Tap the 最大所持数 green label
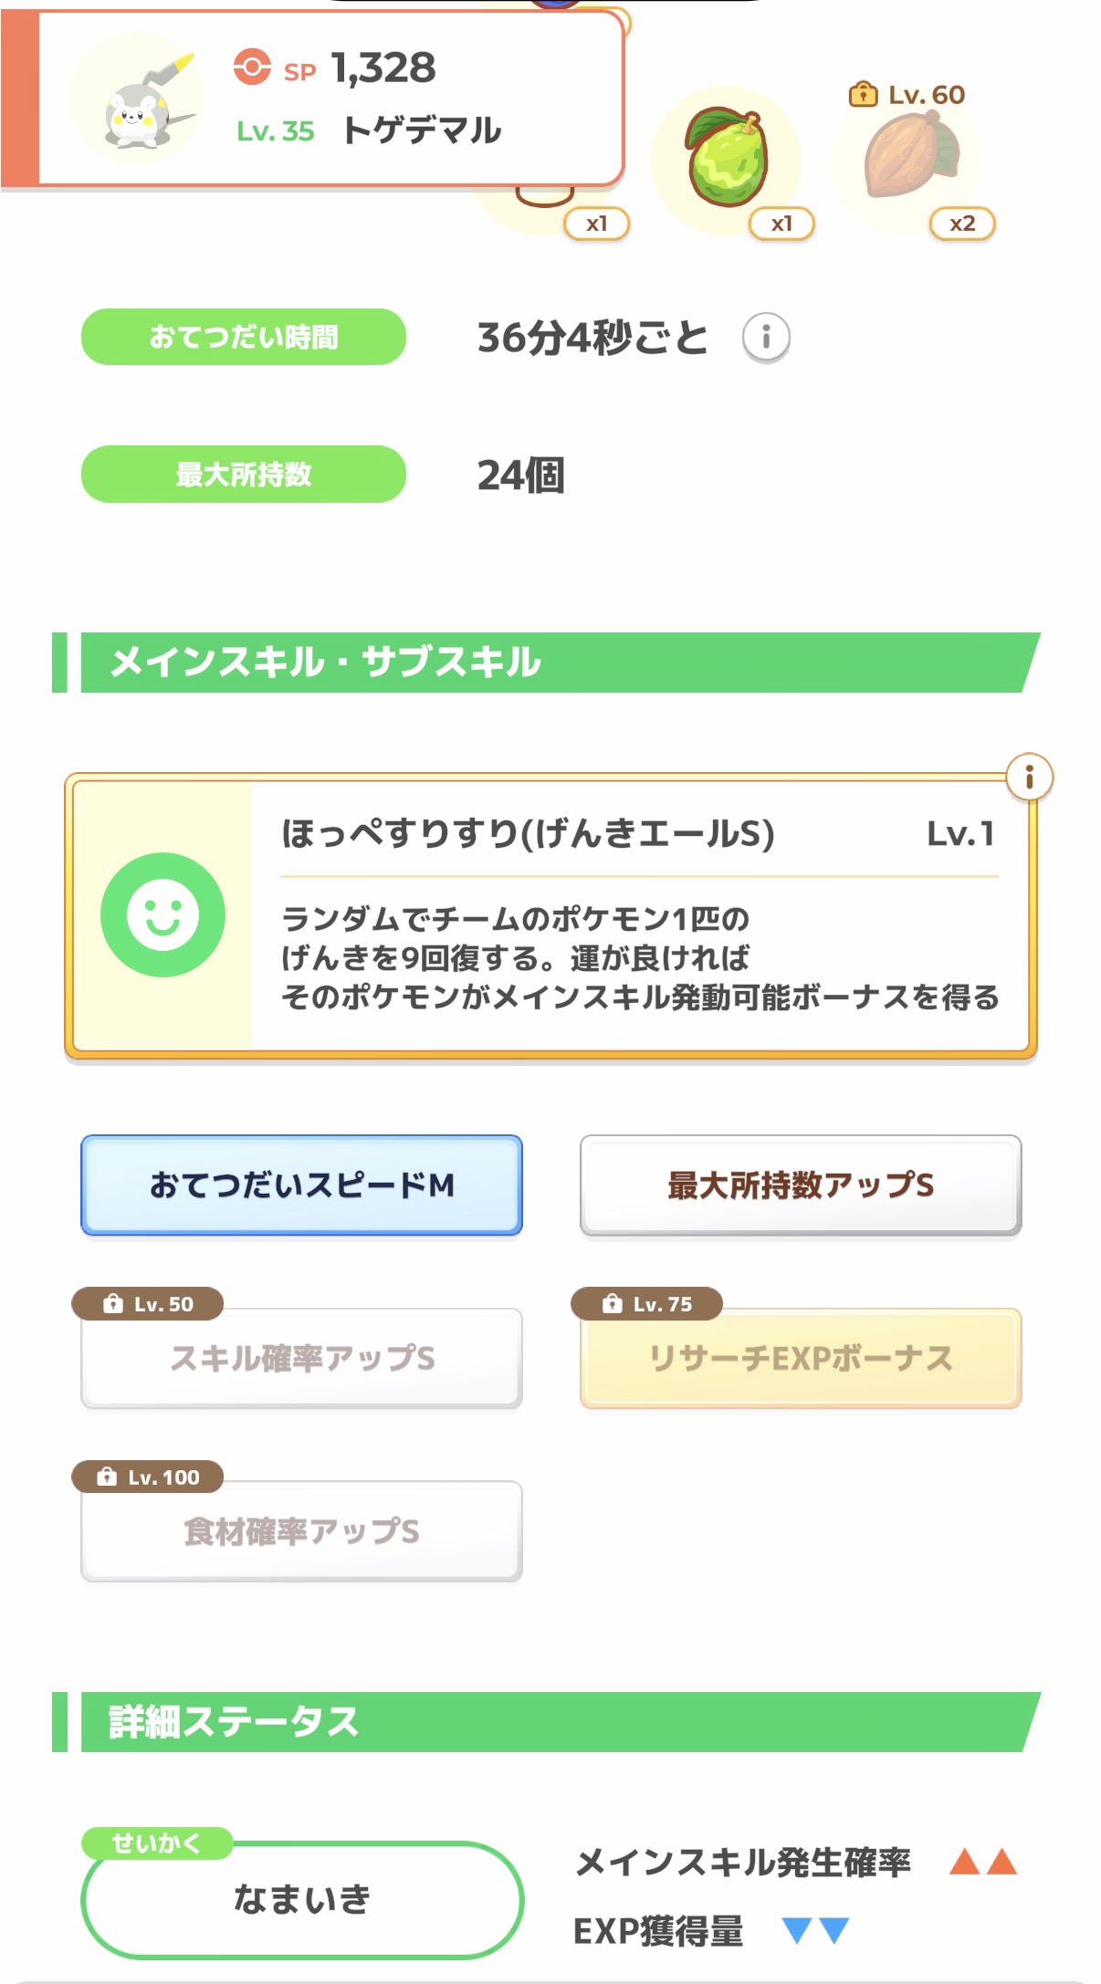Image resolution: width=1101 pixels, height=1984 pixels. click(x=244, y=474)
